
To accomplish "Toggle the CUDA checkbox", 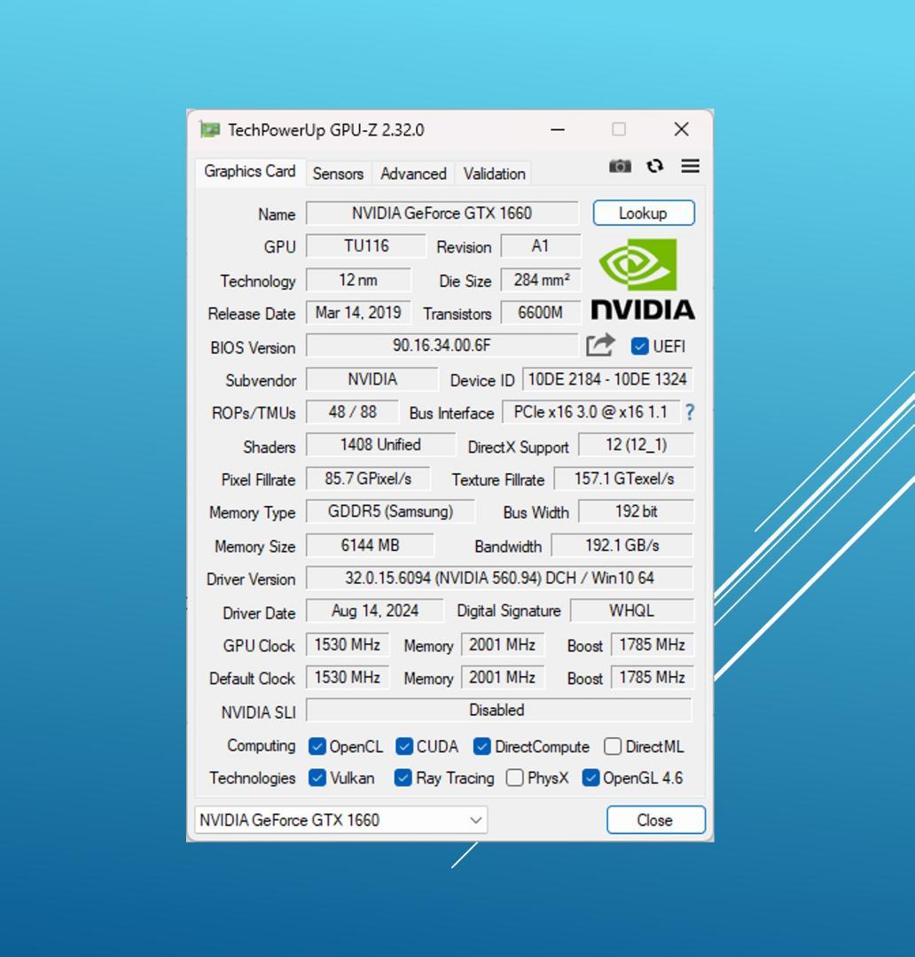I will click(403, 746).
